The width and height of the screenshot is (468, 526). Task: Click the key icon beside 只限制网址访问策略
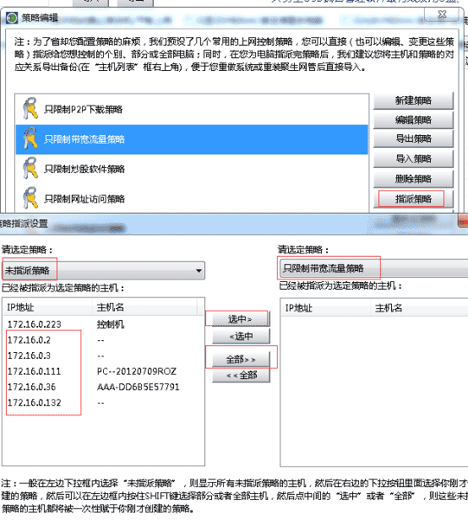point(30,198)
